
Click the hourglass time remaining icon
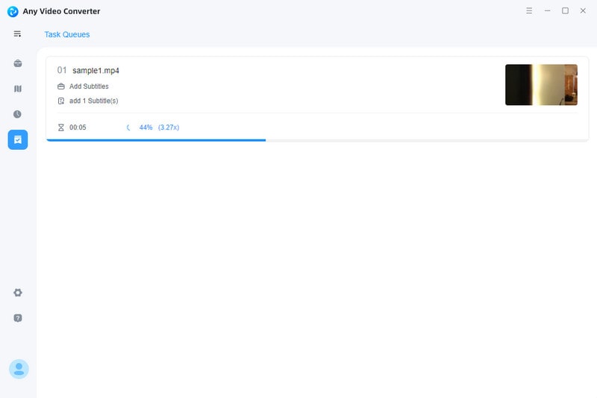[61, 127]
